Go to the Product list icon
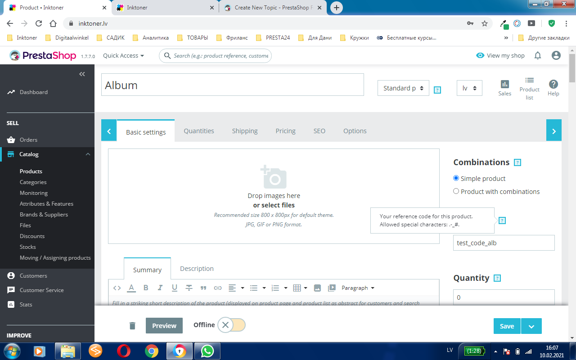Viewport: 576px width, 360px height. (530, 88)
